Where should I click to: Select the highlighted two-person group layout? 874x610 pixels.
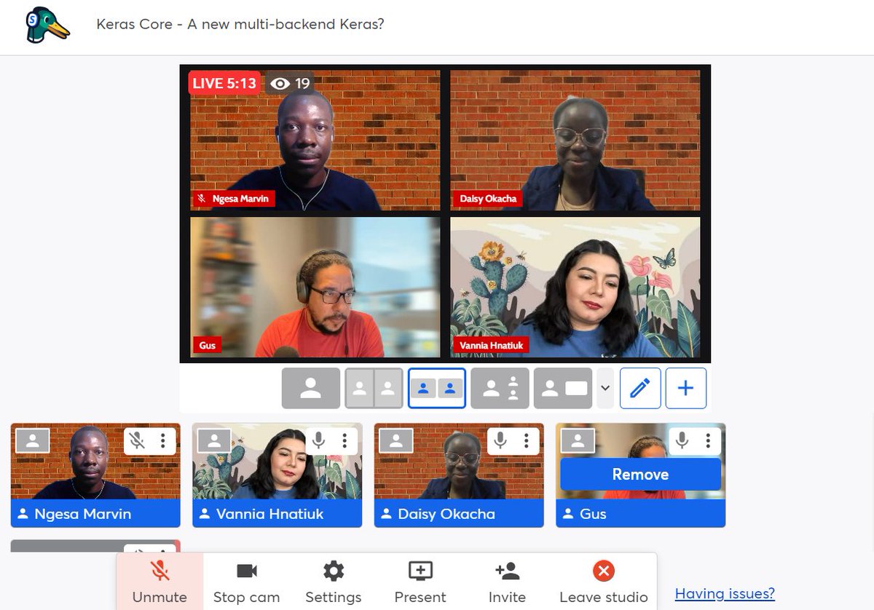pos(437,388)
